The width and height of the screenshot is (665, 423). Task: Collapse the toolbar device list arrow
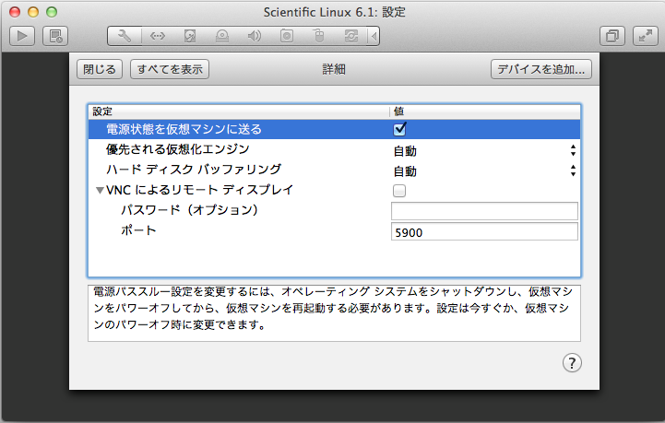point(374,36)
